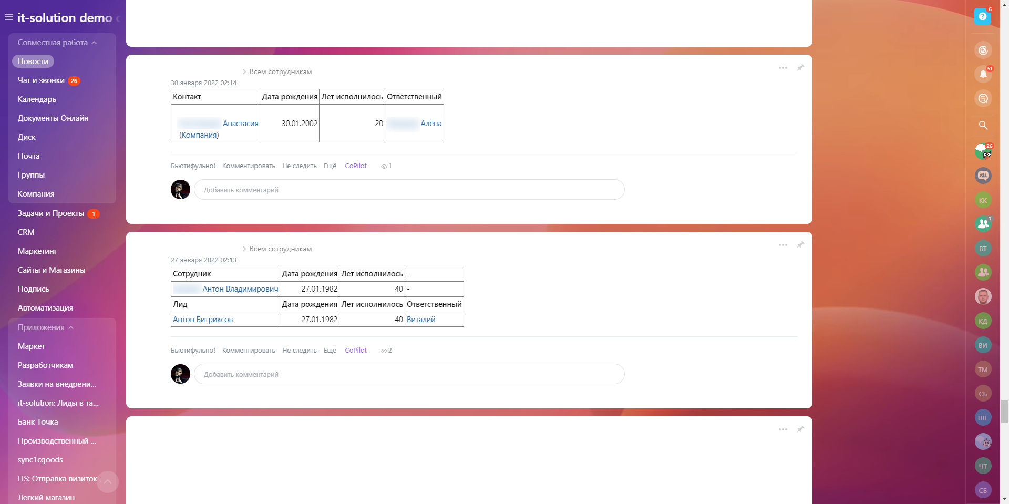Open Чат и звонки section

[41, 80]
